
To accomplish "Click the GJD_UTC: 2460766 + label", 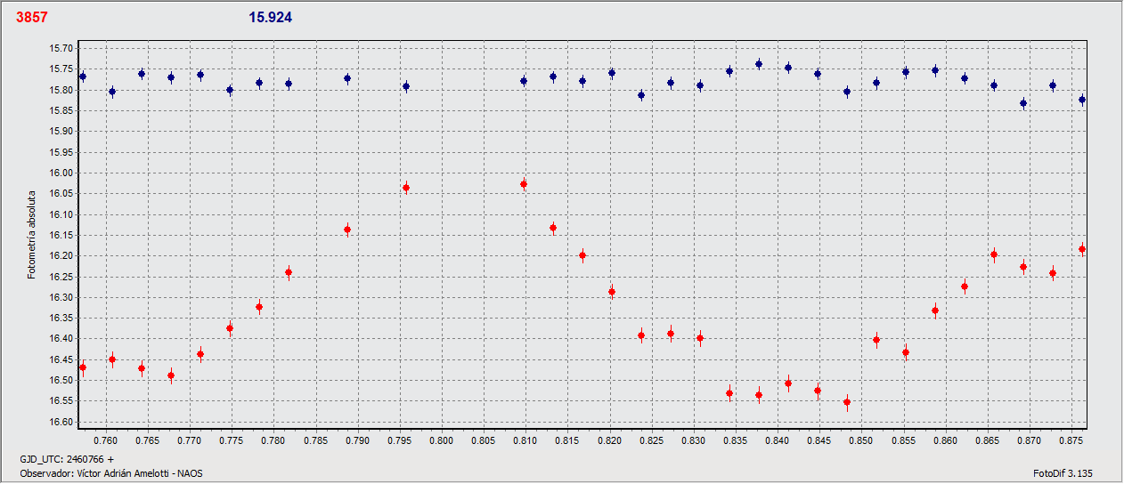I will click(x=67, y=459).
